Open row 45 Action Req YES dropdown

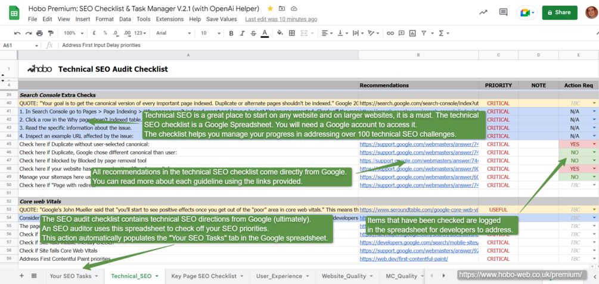[594, 144]
